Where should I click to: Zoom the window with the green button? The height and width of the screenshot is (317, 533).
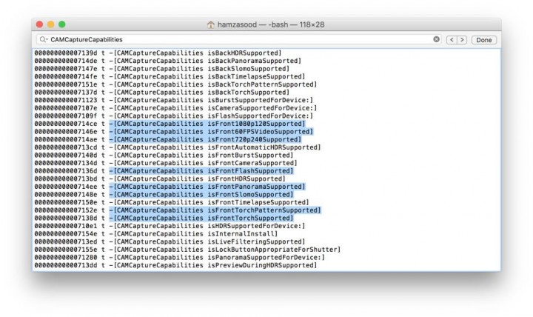(62, 24)
